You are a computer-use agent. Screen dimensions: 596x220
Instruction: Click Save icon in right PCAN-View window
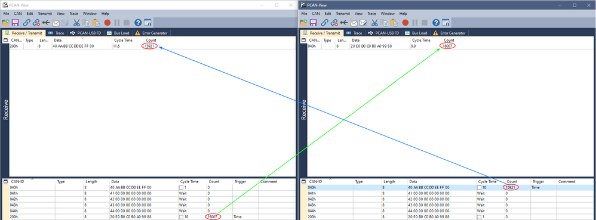(313, 23)
